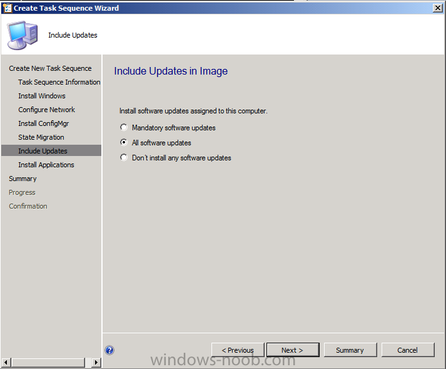Click the Next button
This screenshot has height=369, width=446.
click(x=293, y=350)
